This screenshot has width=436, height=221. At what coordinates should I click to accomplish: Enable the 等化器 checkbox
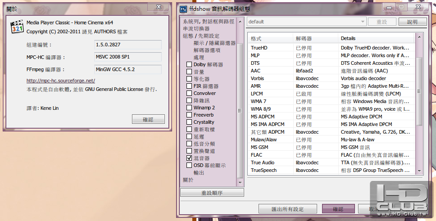click(x=189, y=79)
